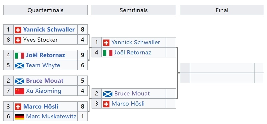Open Xu Xiaoming team link
The height and width of the screenshot is (124, 267).
click(43, 91)
